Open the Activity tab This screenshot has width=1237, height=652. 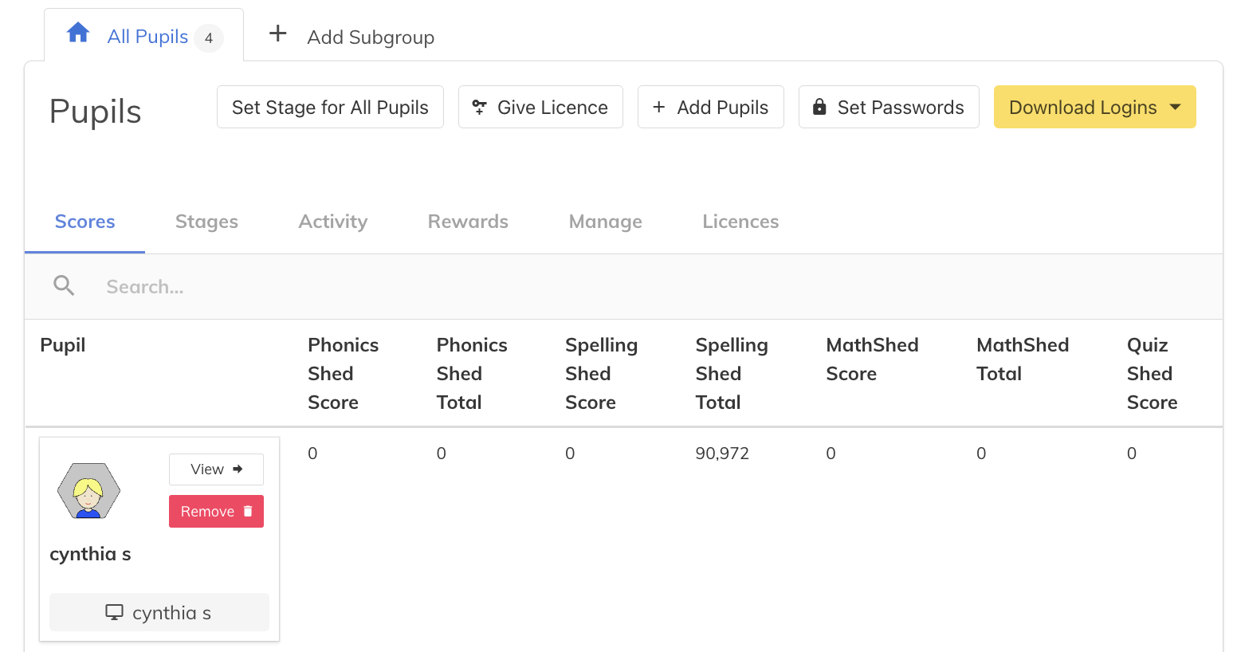[333, 222]
